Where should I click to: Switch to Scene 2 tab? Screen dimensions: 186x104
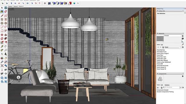tap(16, 6)
